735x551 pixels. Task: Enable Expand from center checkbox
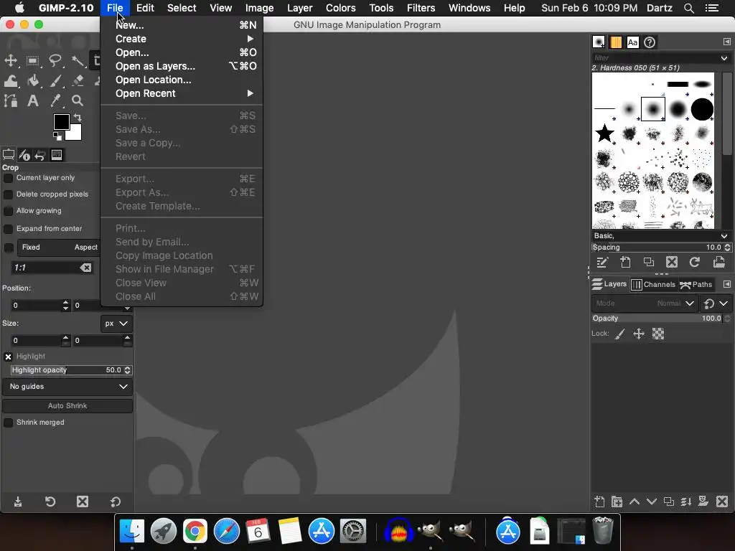click(x=8, y=229)
